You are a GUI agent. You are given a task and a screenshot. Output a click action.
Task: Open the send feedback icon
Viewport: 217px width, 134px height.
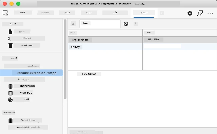point(200,13)
